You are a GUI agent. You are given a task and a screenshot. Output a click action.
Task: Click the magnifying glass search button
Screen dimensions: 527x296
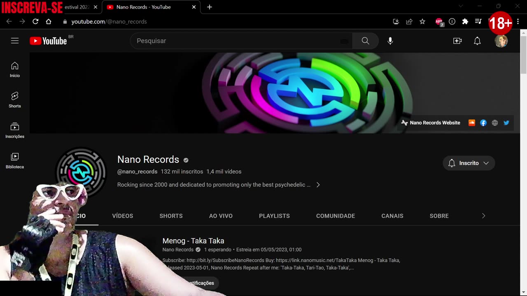366,41
